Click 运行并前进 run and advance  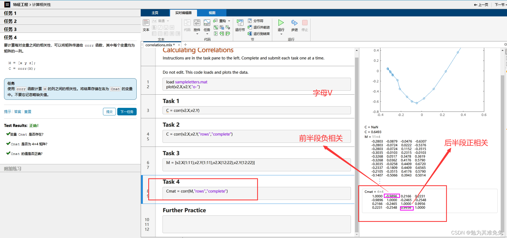pos(259,27)
